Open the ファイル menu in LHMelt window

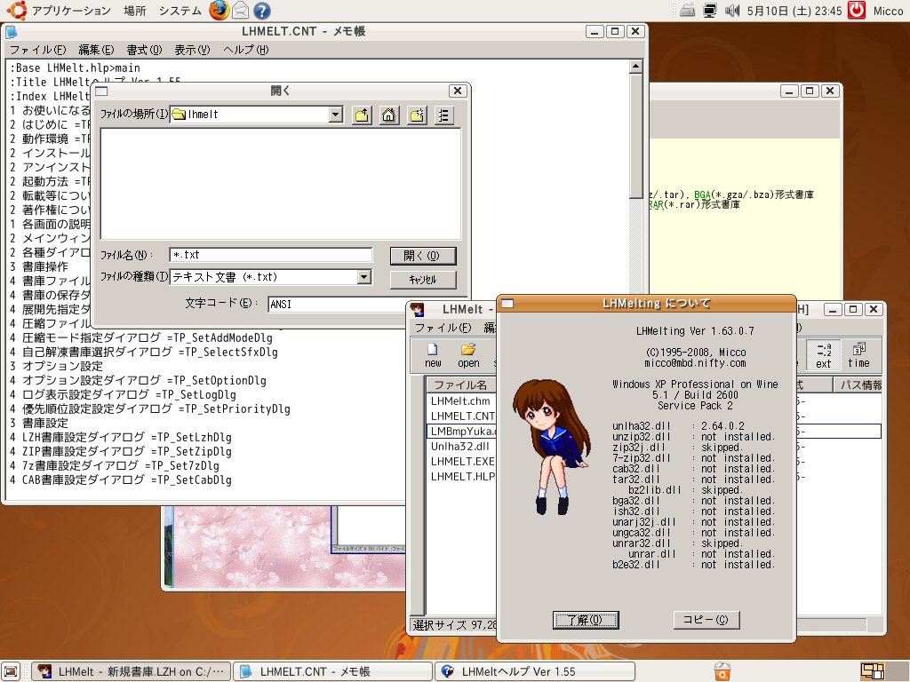click(443, 328)
